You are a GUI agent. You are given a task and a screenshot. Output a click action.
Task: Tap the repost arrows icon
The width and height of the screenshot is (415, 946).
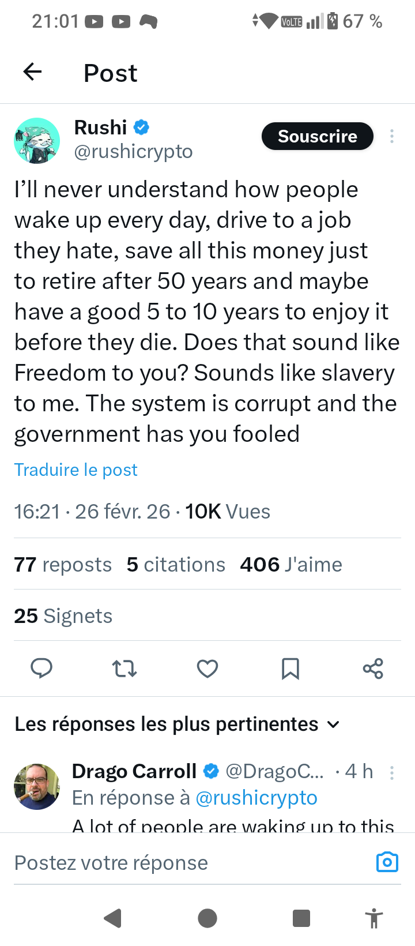pos(124,668)
